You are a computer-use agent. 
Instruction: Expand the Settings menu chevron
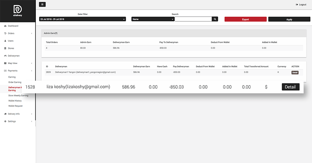32,121
